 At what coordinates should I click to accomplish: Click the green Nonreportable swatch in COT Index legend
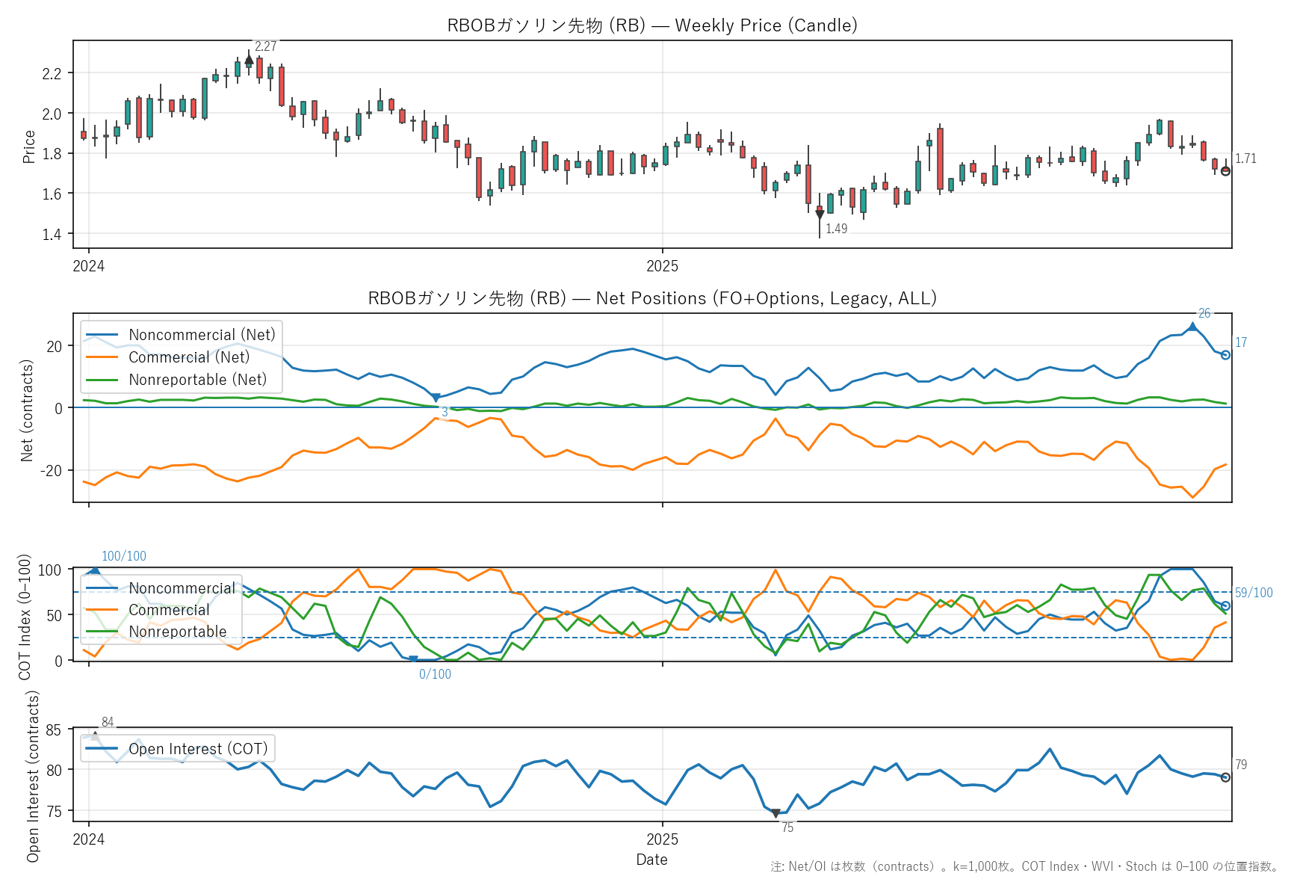[102, 632]
